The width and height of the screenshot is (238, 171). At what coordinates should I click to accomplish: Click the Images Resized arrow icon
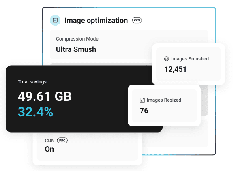pos(142,100)
